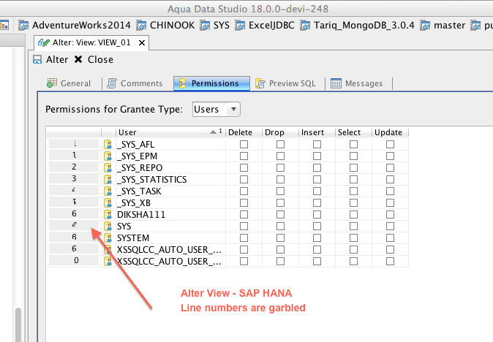
Task: Check Drop permission for DIKSHA111
Action: click(x=280, y=215)
